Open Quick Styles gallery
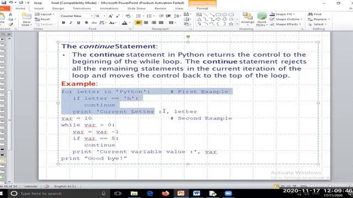 pyautogui.click(x=261, y=20)
